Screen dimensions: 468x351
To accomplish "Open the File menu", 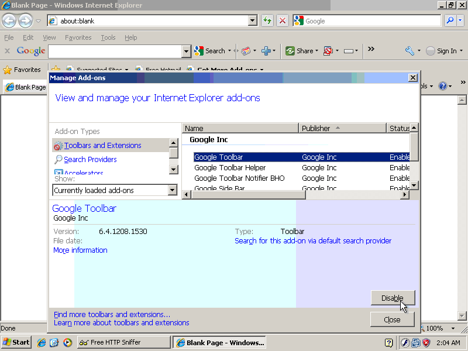I will (9, 37).
